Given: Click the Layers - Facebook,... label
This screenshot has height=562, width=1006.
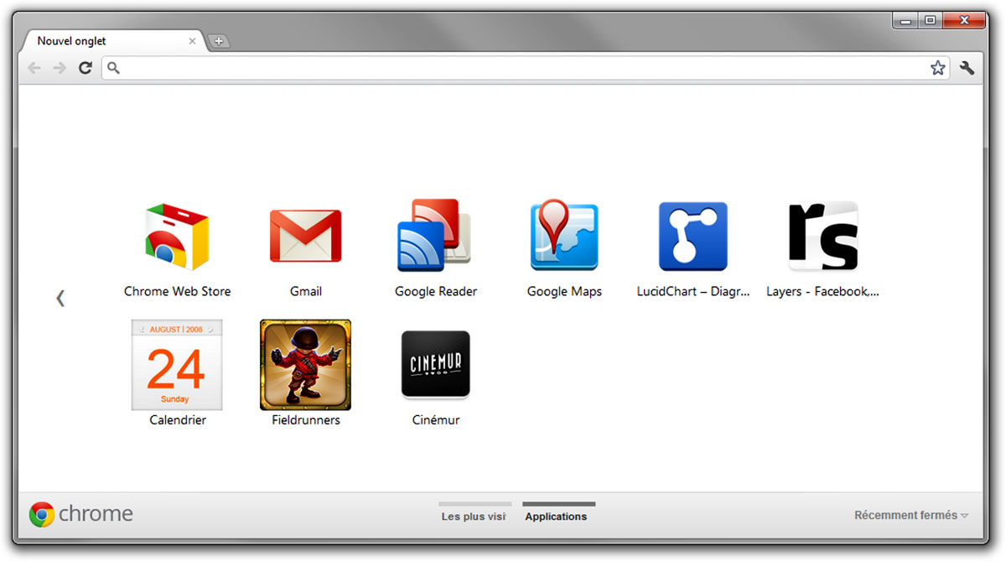Looking at the screenshot, I should click(x=822, y=291).
